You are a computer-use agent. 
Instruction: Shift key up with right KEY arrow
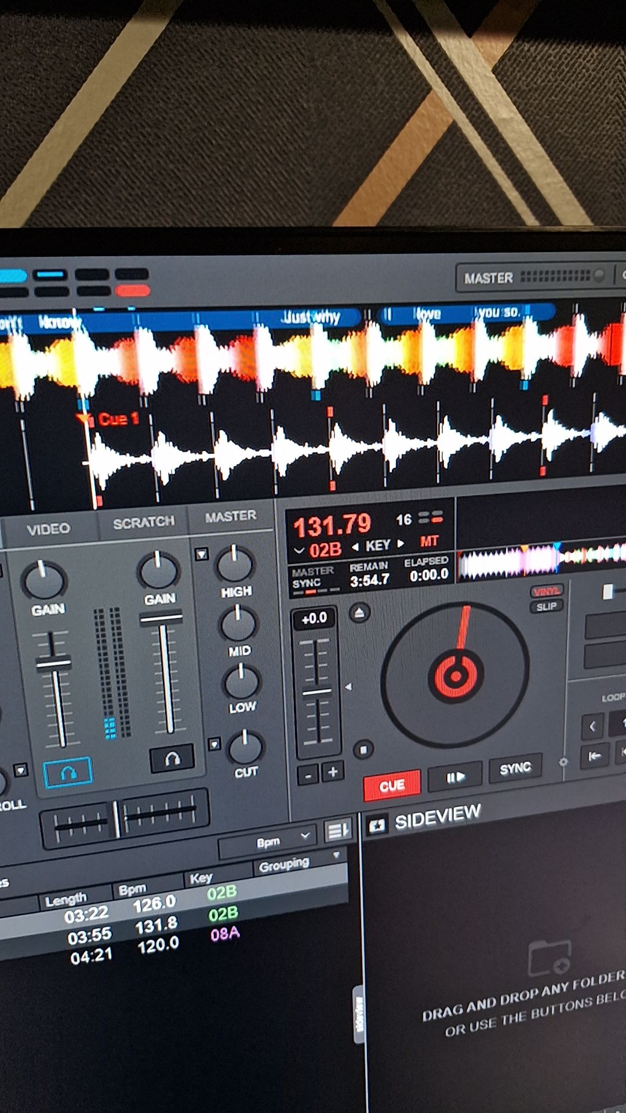[x=400, y=544]
